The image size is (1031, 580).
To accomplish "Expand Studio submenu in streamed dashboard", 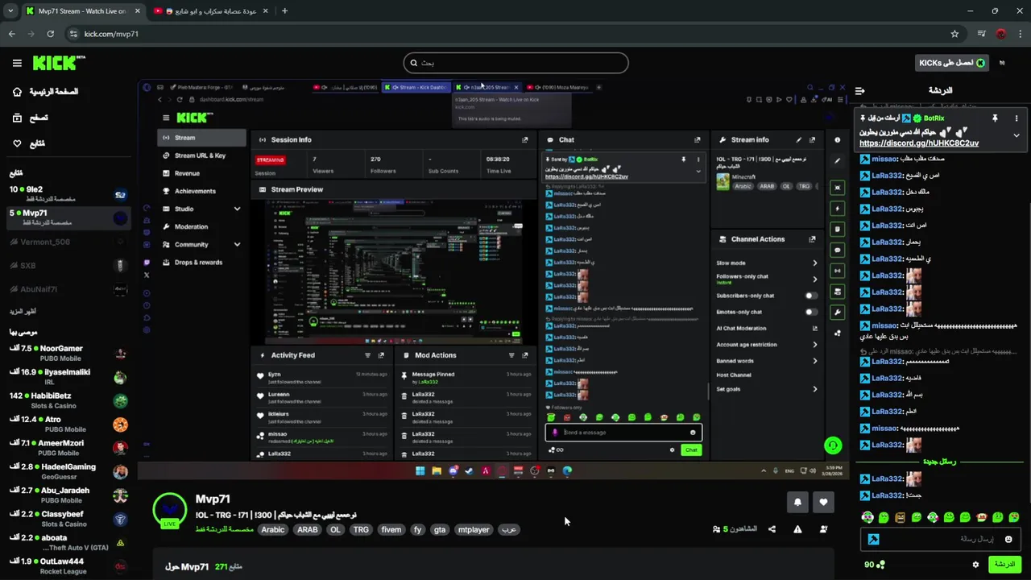I will pos(237,209).
